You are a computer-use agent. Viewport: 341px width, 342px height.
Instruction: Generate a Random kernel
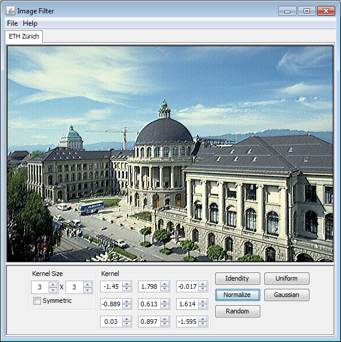237,311
